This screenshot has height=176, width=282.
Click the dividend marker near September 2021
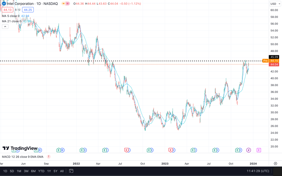pos(62,150)
